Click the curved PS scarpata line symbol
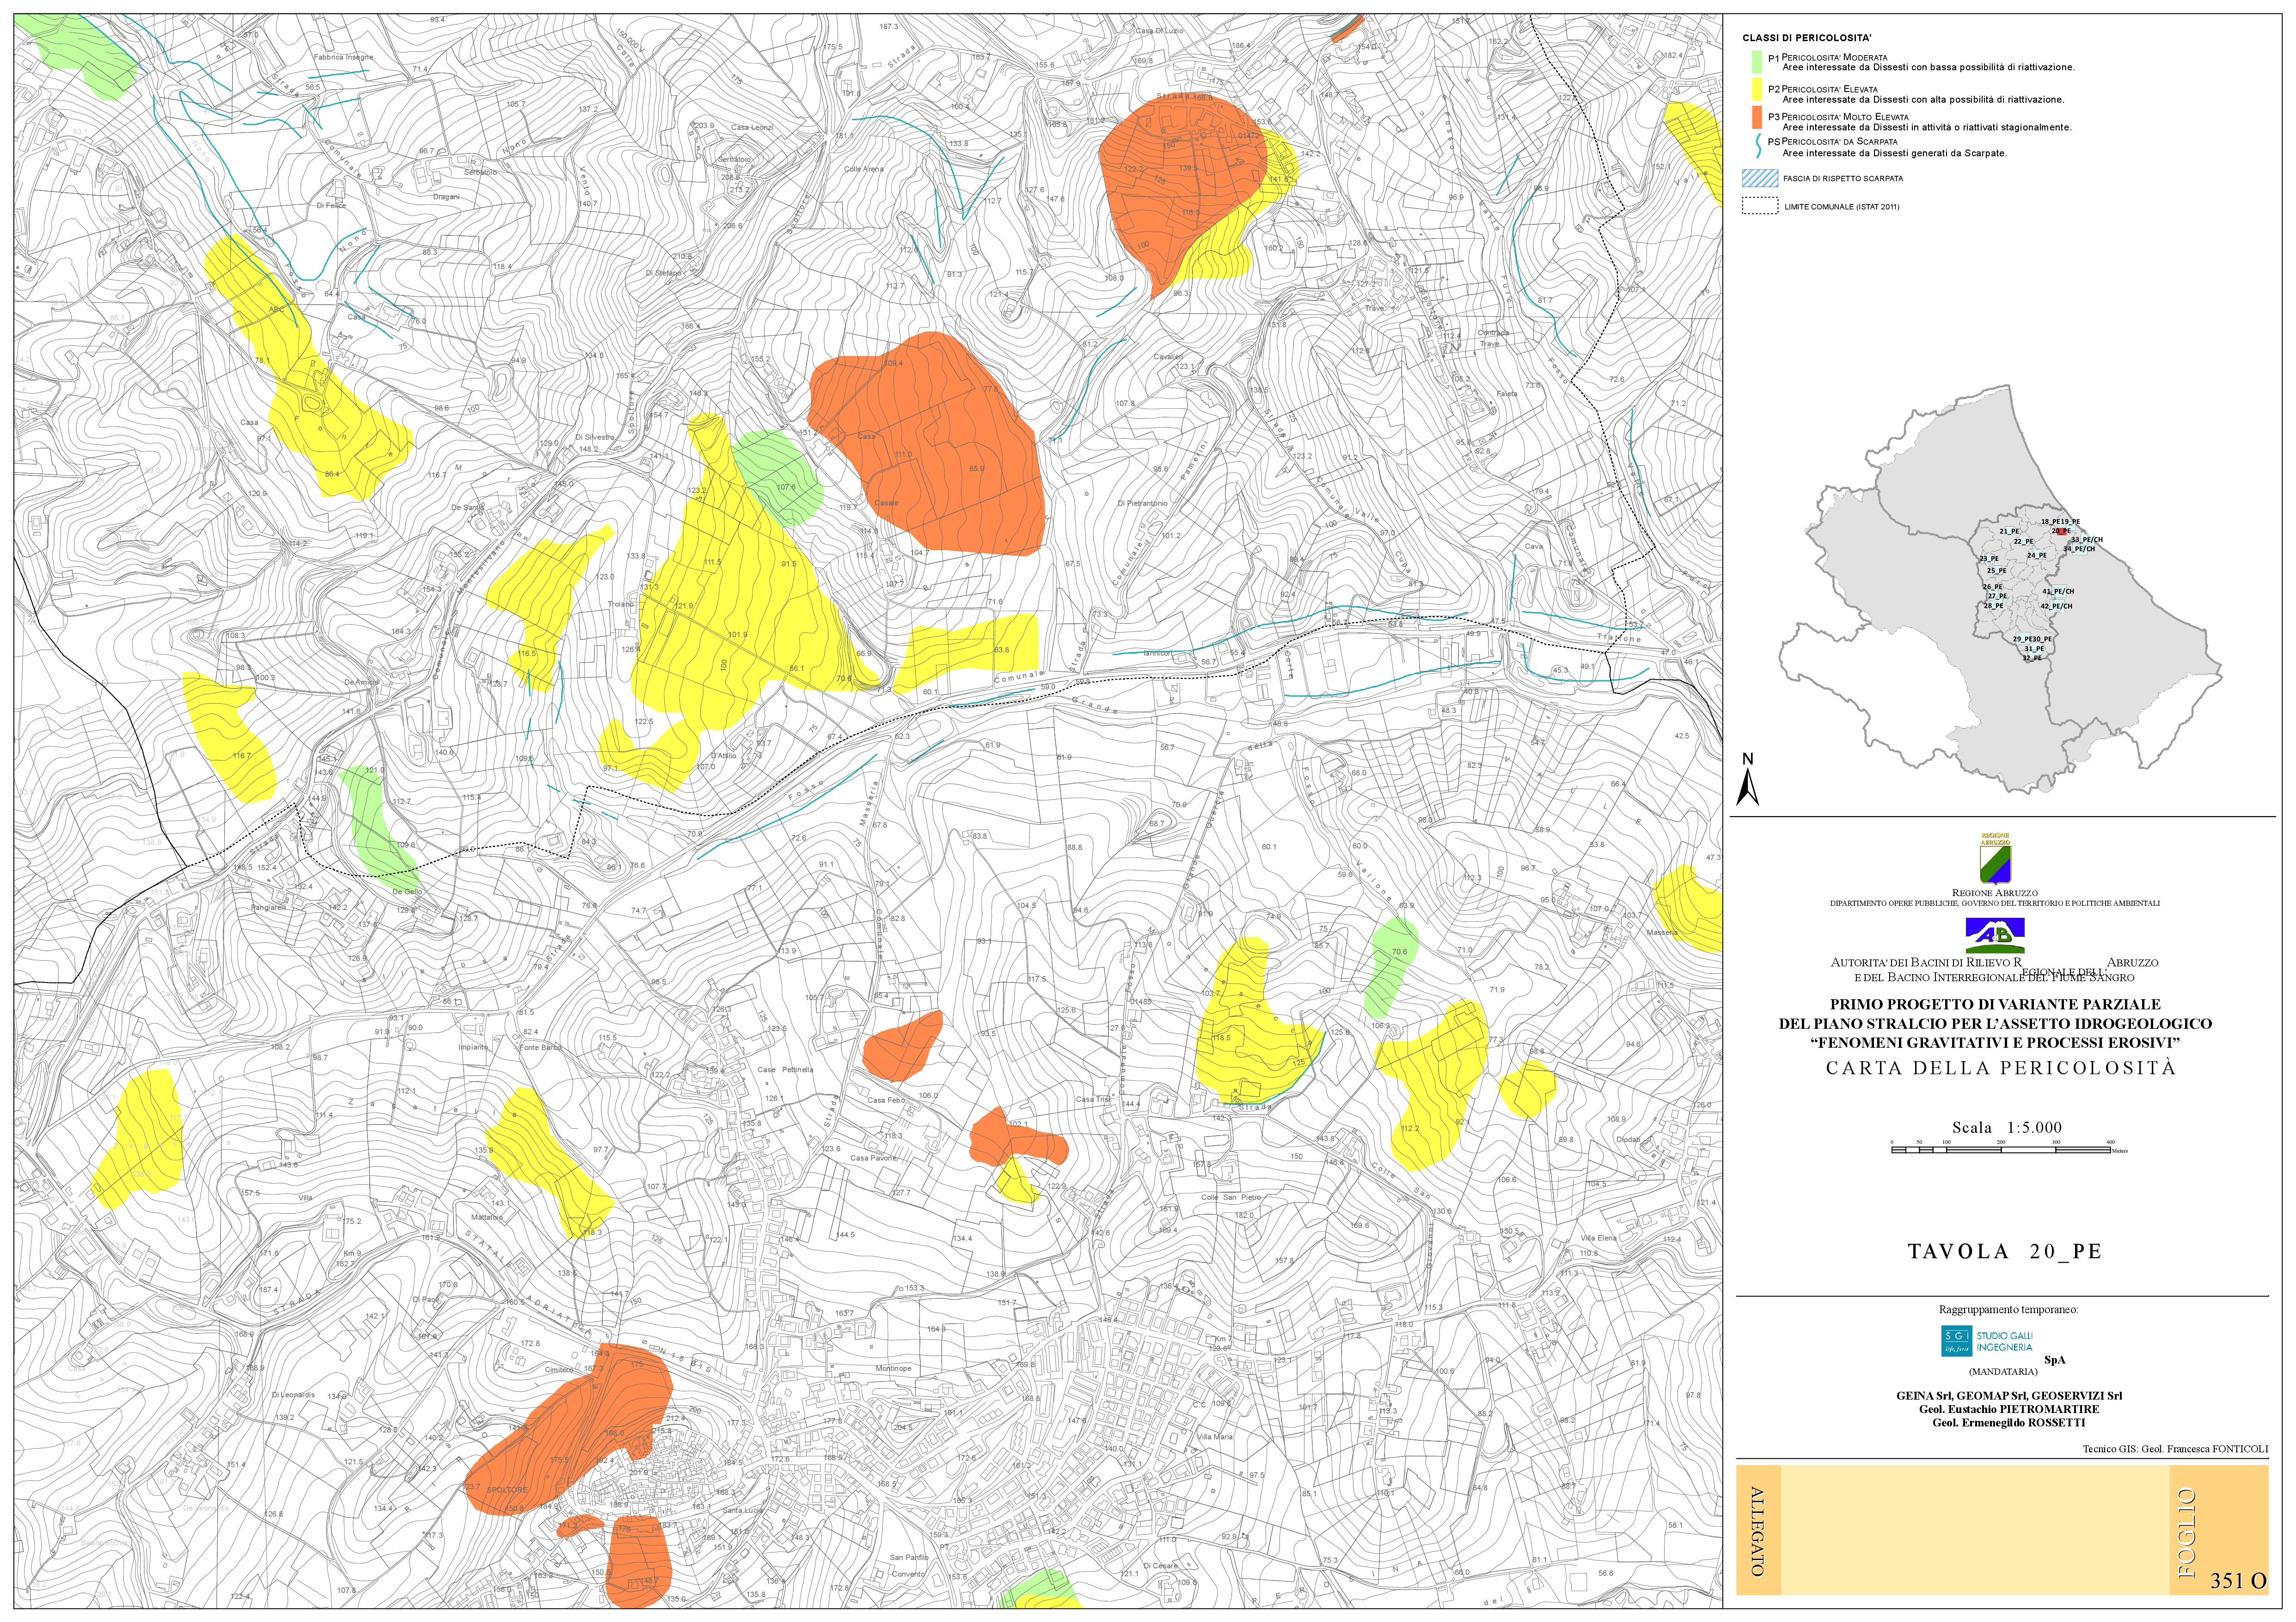Screen dimensions: 2296x1622 pos(1759,147)
